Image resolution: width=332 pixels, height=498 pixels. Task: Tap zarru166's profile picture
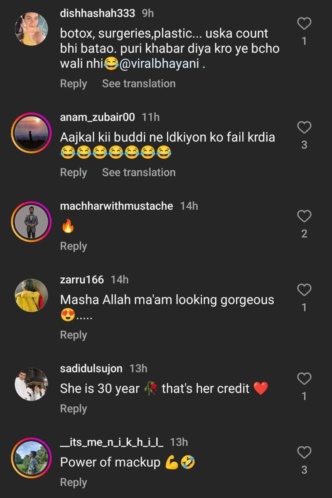31,295
